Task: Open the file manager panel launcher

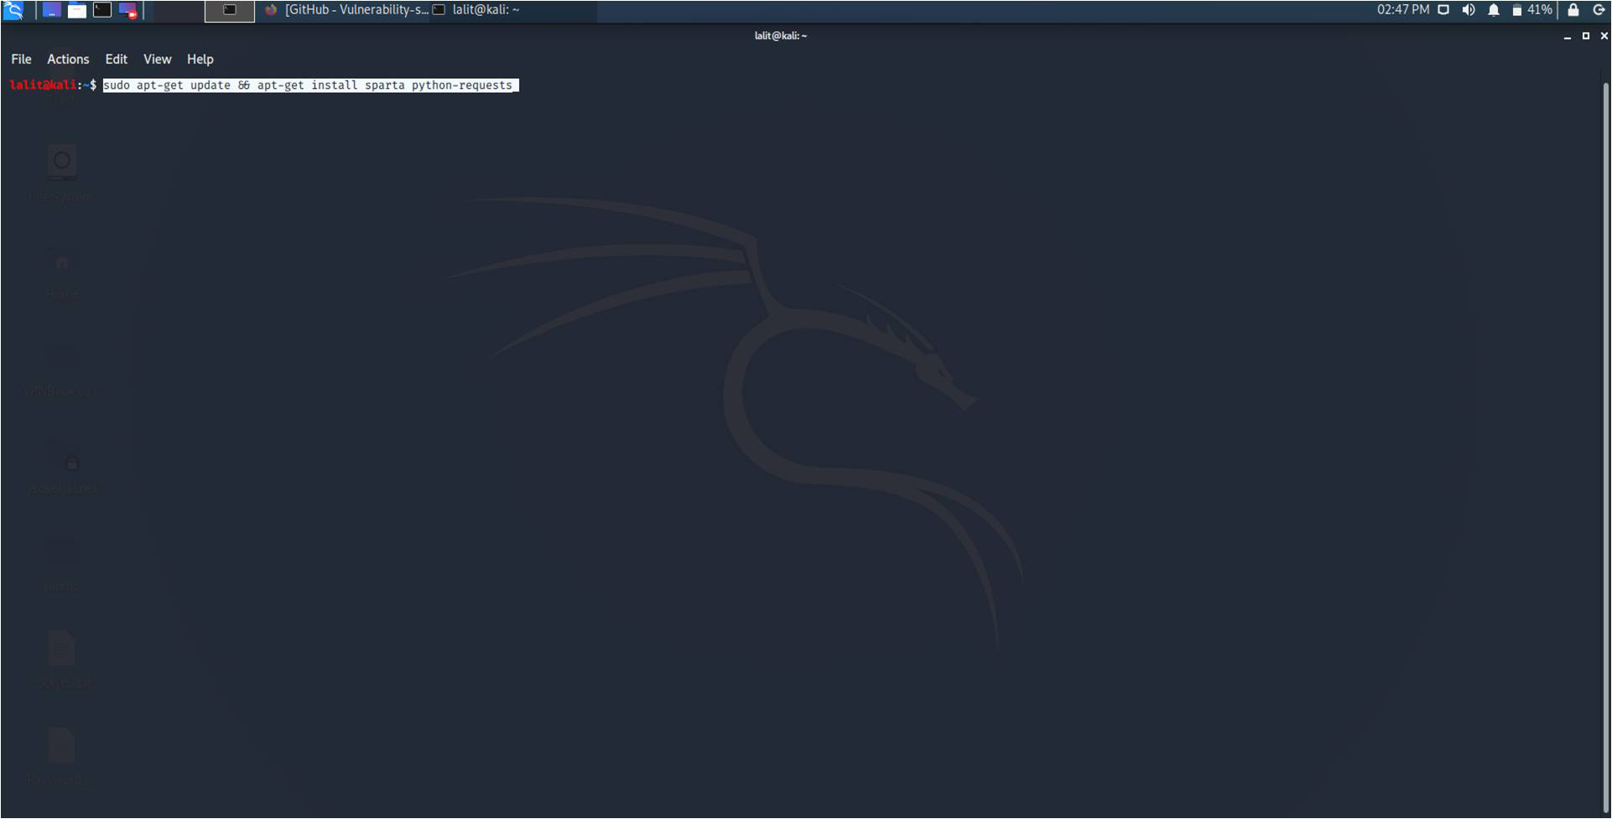Action: 77,10
